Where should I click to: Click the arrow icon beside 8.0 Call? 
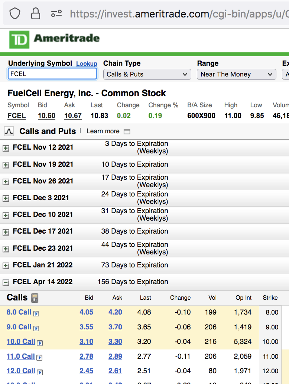(36, 313)
